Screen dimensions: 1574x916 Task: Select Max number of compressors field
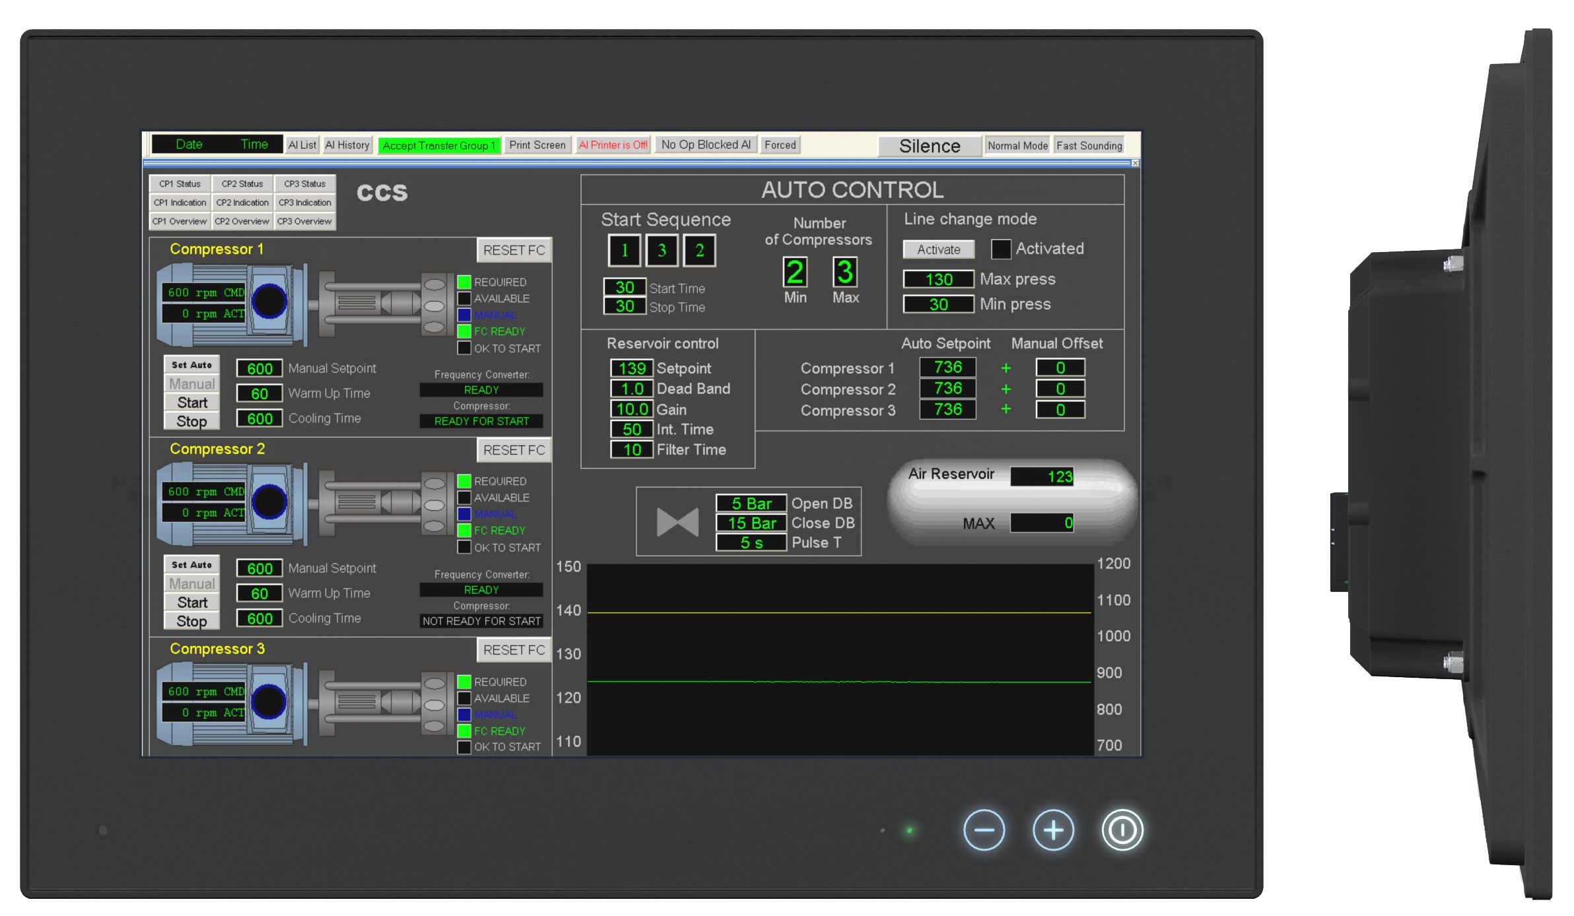click(x=844, y=272)
